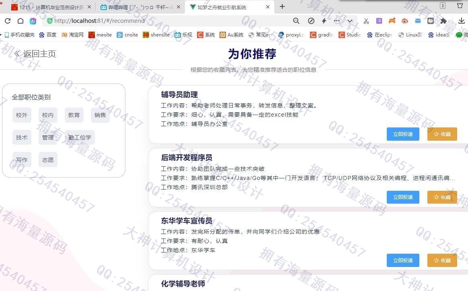The height and width of the screenshot is (291, 468).
Task: Open the gradle bookmark
Action: [x=322, y=35]
